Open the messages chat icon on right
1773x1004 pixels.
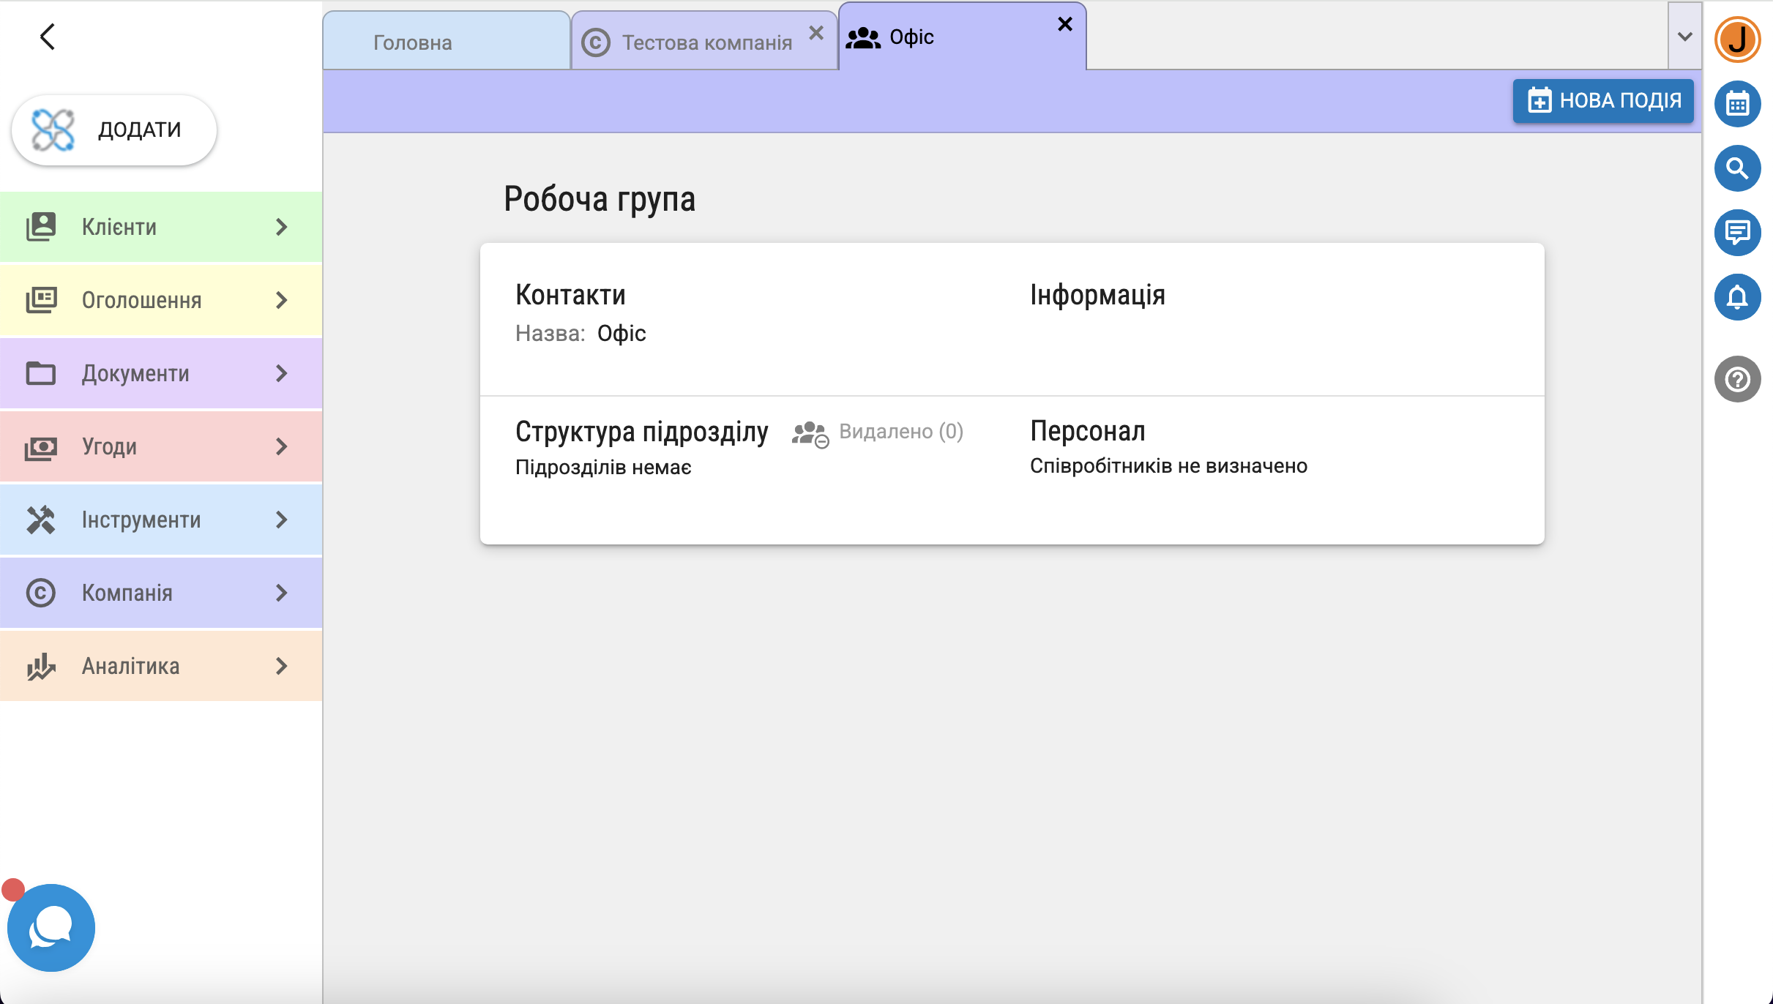click(x=1737, y=233)
